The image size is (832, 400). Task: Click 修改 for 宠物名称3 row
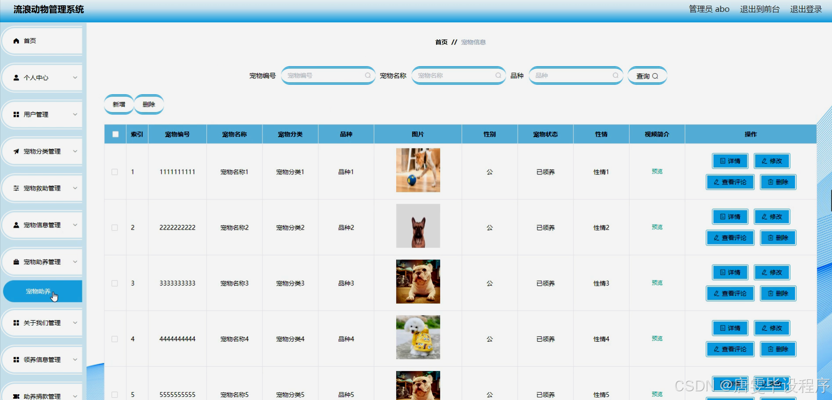click(772, 272)
